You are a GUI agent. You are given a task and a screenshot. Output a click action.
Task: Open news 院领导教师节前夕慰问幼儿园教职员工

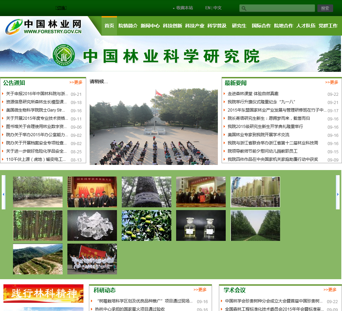(x=263, y=151)
